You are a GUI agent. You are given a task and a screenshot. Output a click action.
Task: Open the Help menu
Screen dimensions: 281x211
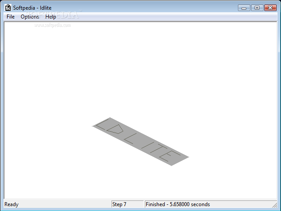click(50, 17)
